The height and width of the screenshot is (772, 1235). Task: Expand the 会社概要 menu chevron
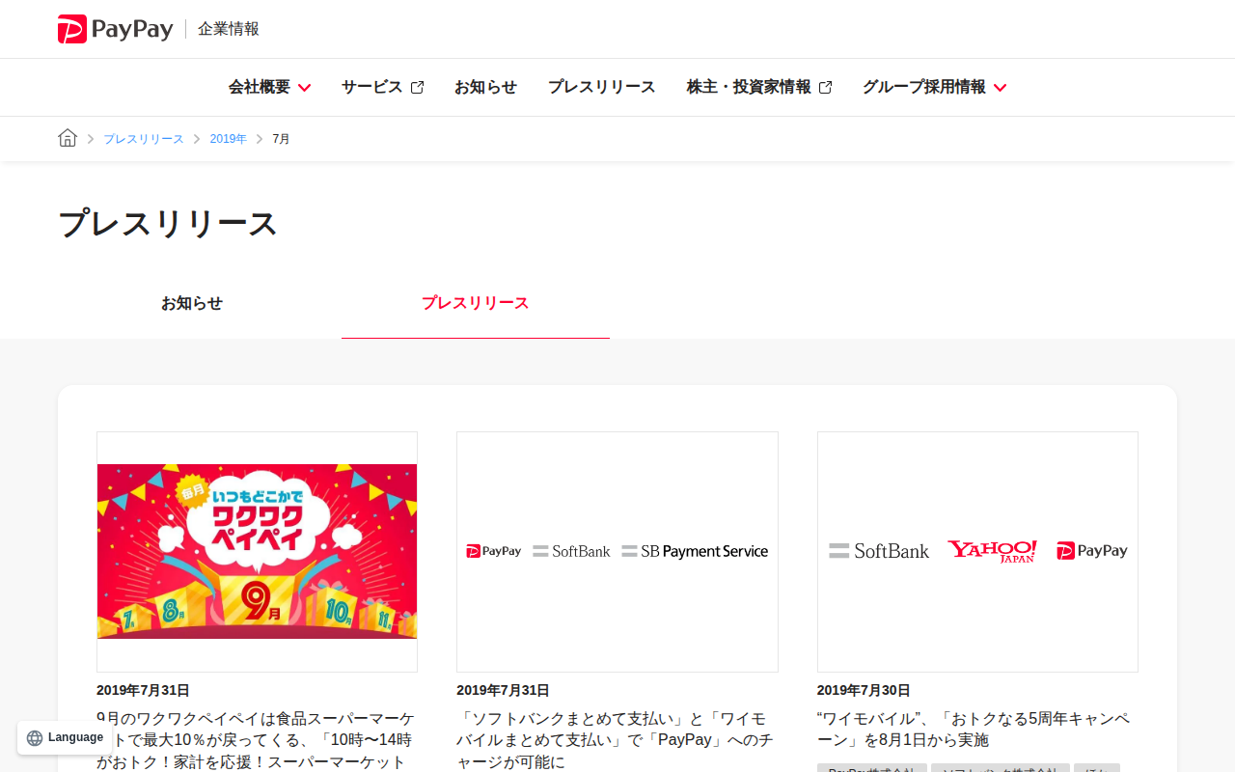coord(304,88)
